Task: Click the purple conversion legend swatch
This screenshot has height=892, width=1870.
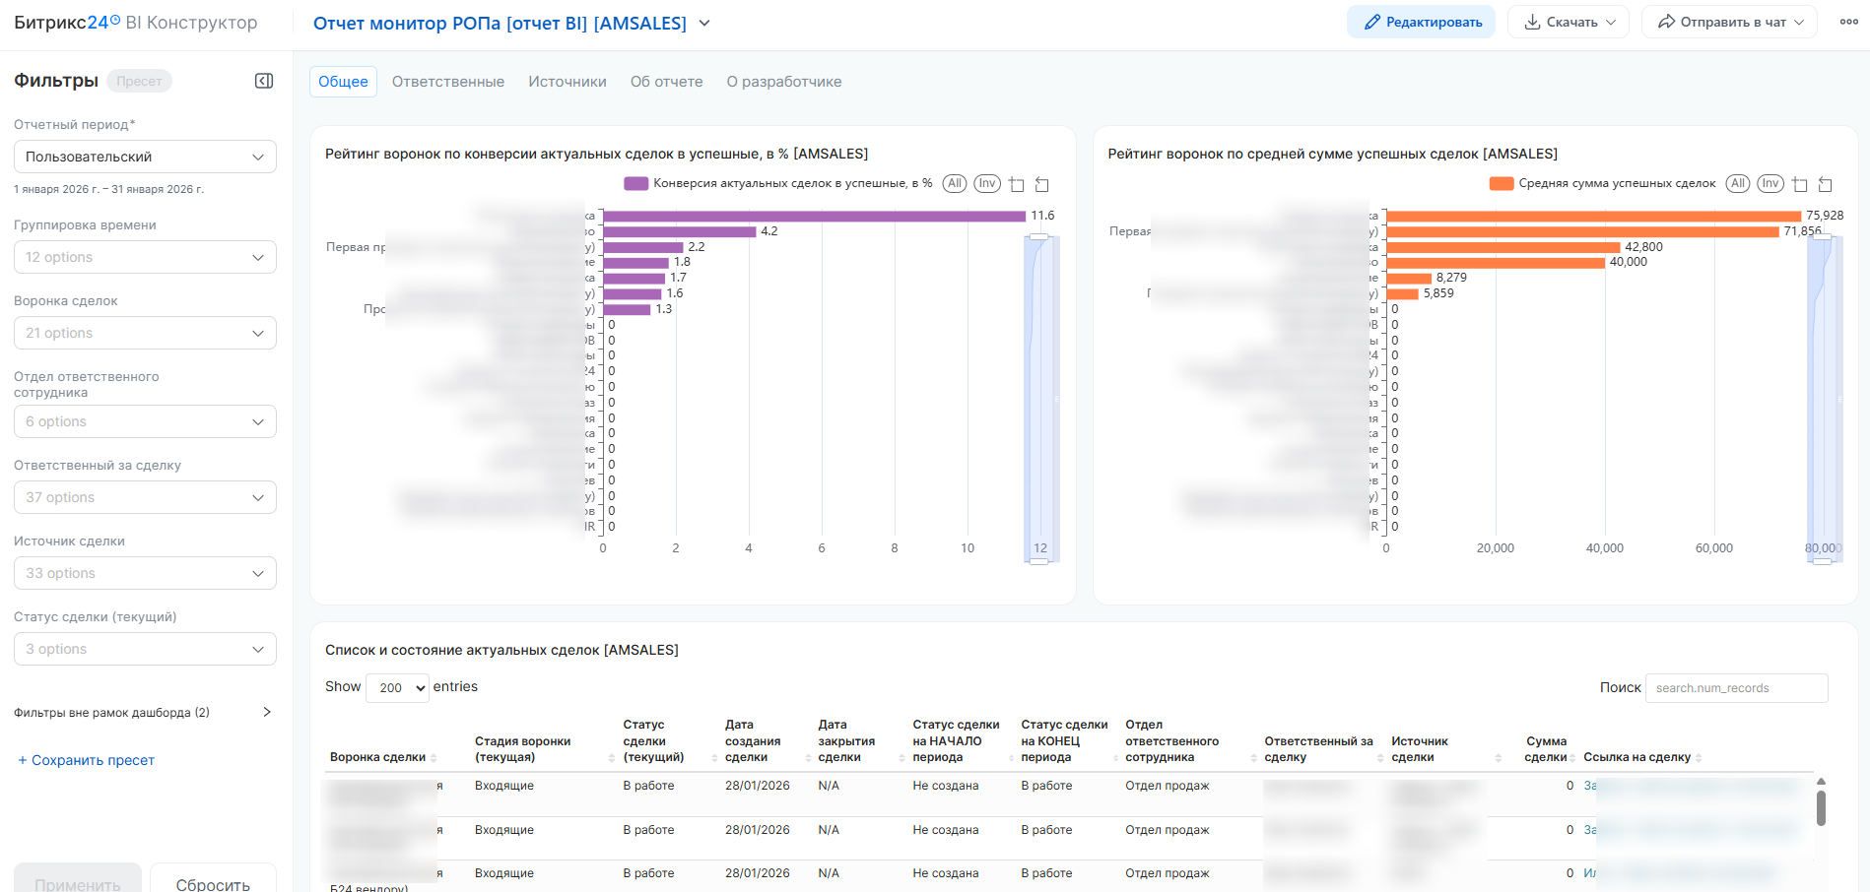Action: point(636,183)
